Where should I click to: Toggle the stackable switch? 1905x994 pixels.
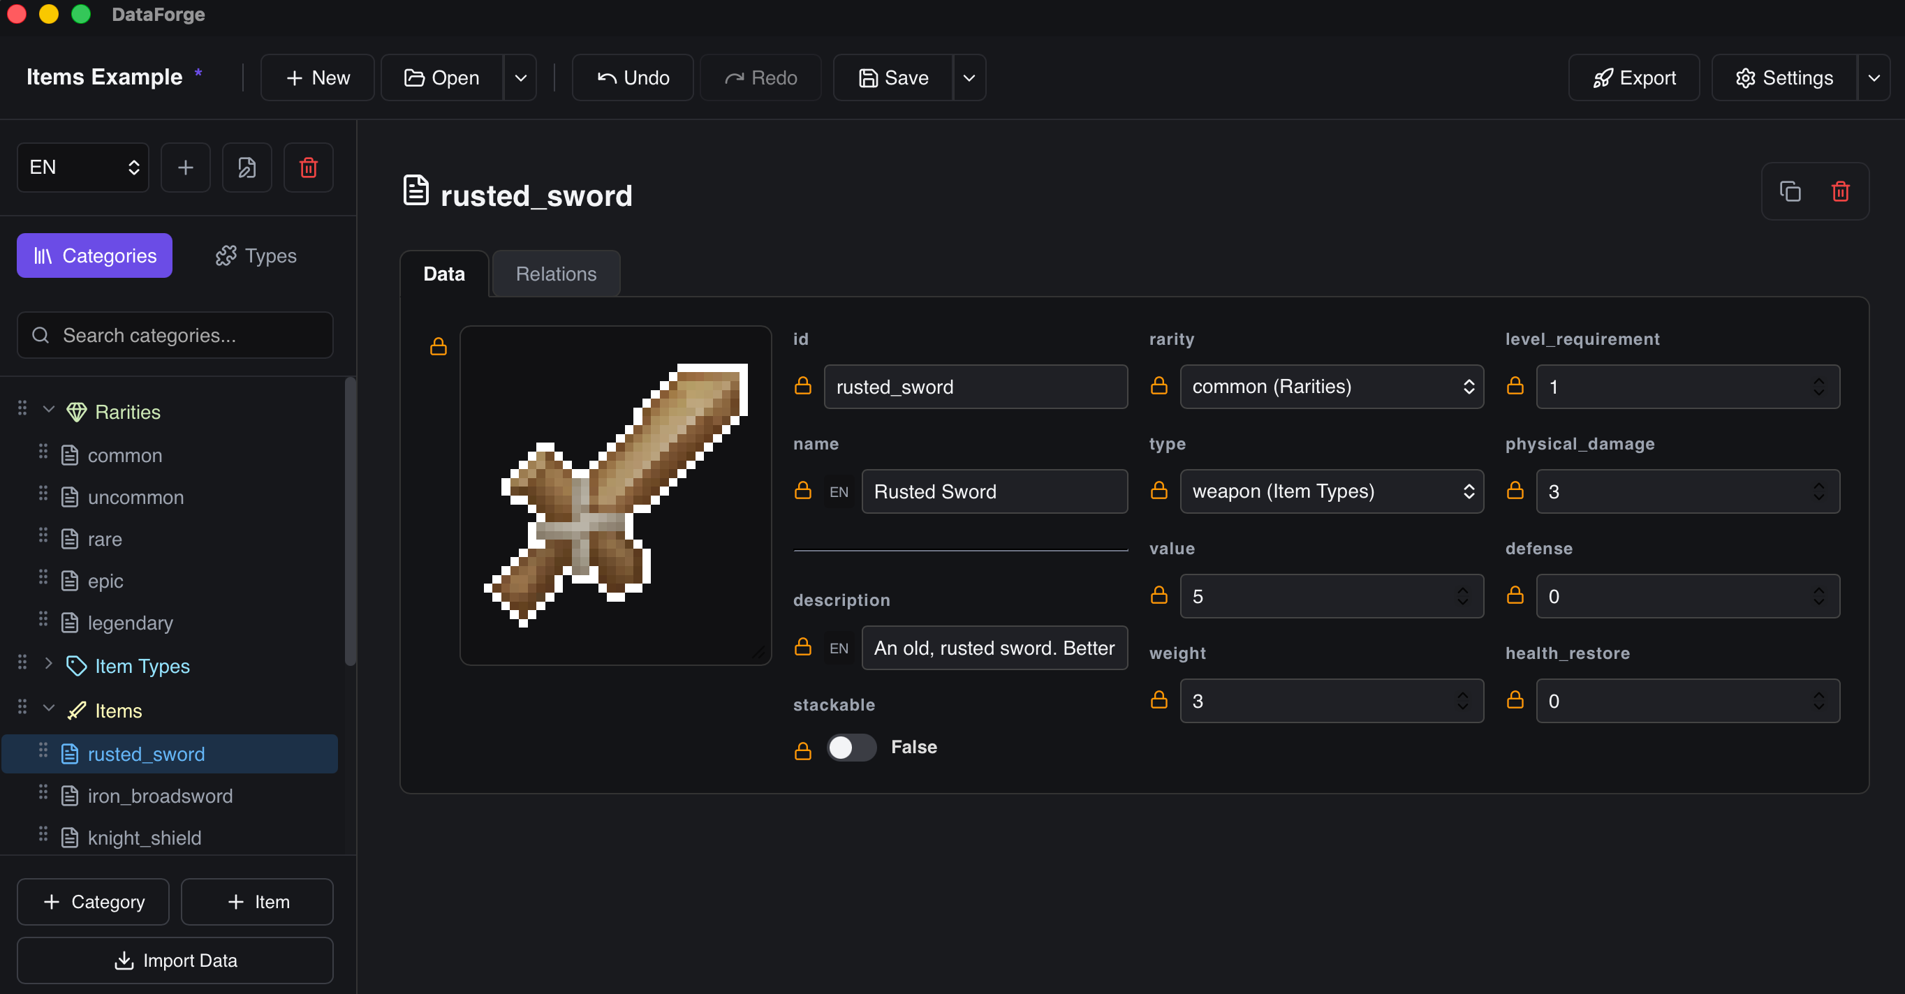[x=851, y=748]
